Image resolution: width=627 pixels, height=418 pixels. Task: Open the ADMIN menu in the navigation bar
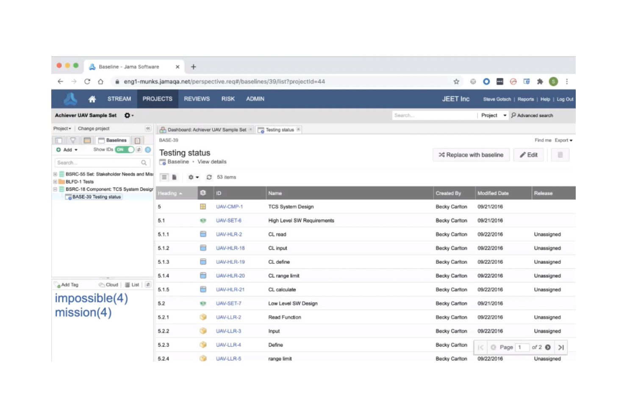click(x=255, y=99)
